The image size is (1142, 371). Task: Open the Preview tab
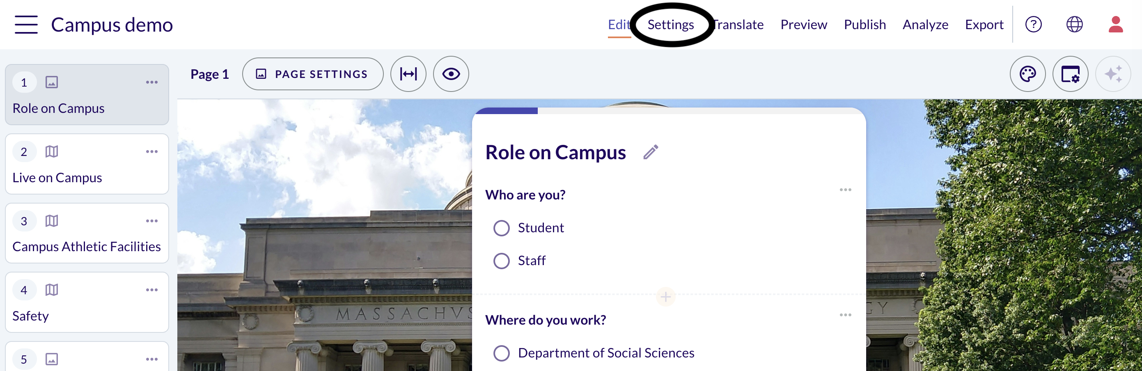pos(803,25)
